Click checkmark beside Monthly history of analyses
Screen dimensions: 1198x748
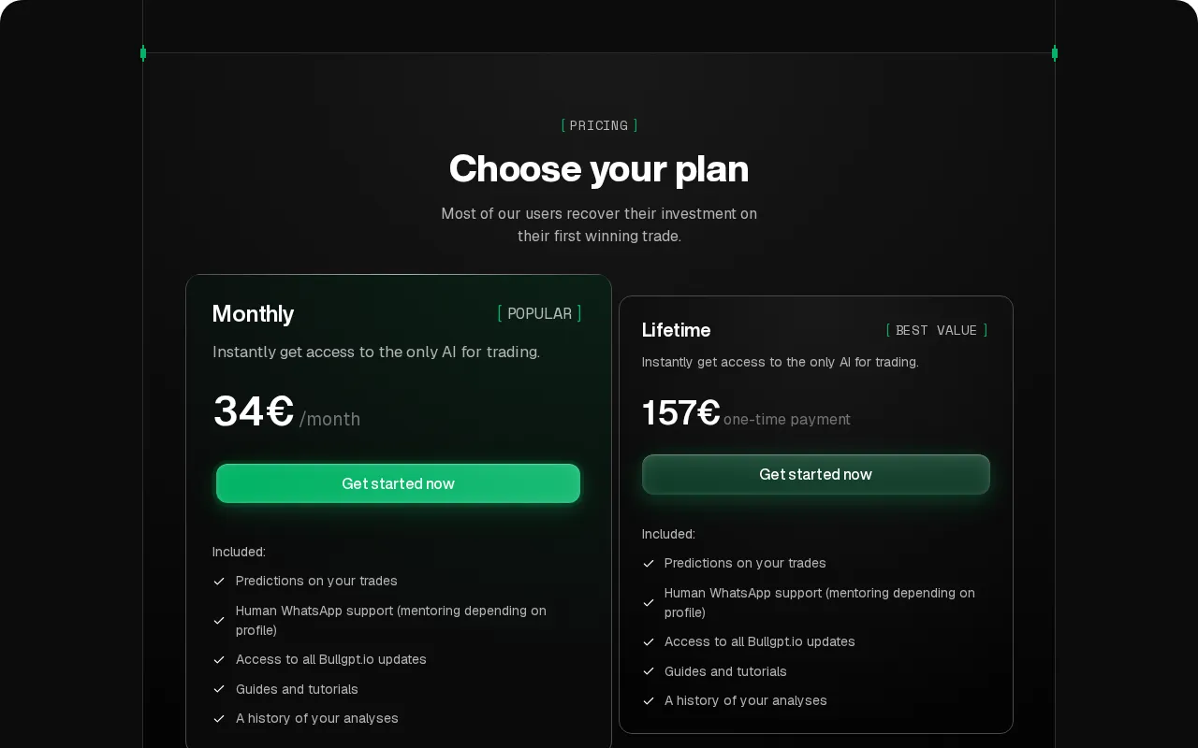tap(219, 718)
